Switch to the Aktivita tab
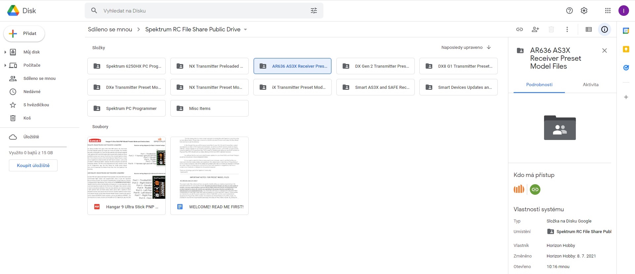 (590, 85)
